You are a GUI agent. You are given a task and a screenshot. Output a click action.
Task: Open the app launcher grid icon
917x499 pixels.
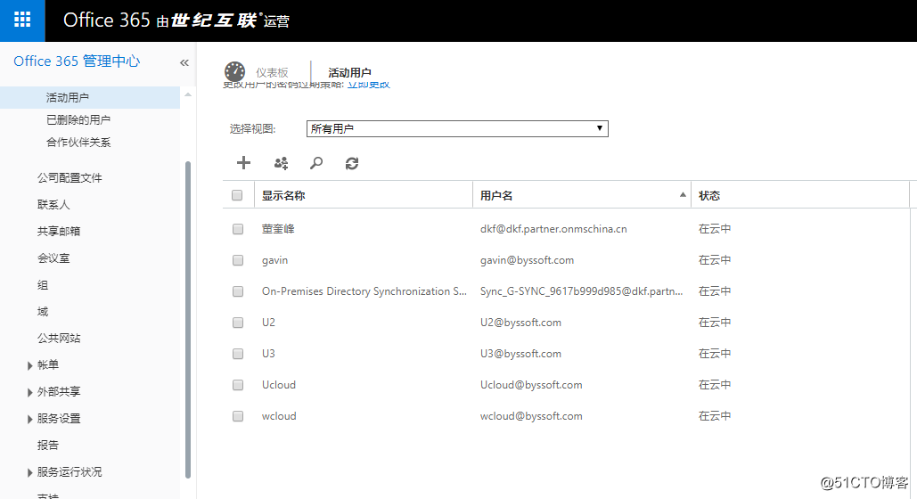point(22,20)
